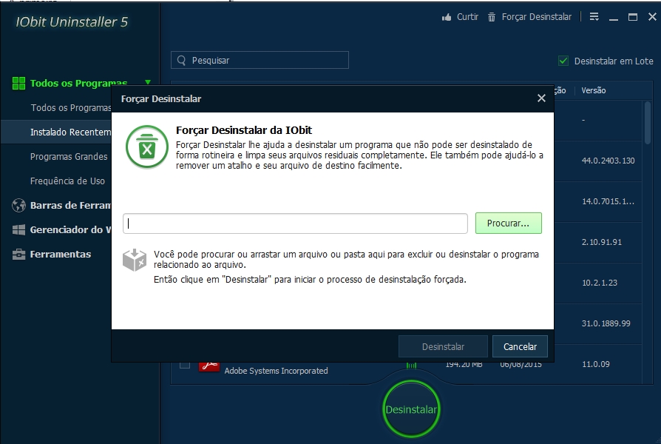This screenshot has width=661, height=444.
Task: Open Frequência de Uso list
Action: (67, 181)
